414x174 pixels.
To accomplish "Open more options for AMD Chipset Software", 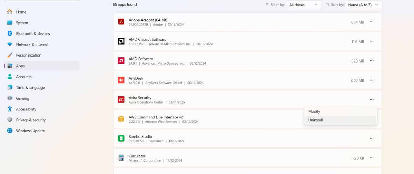I will [372, 41].
